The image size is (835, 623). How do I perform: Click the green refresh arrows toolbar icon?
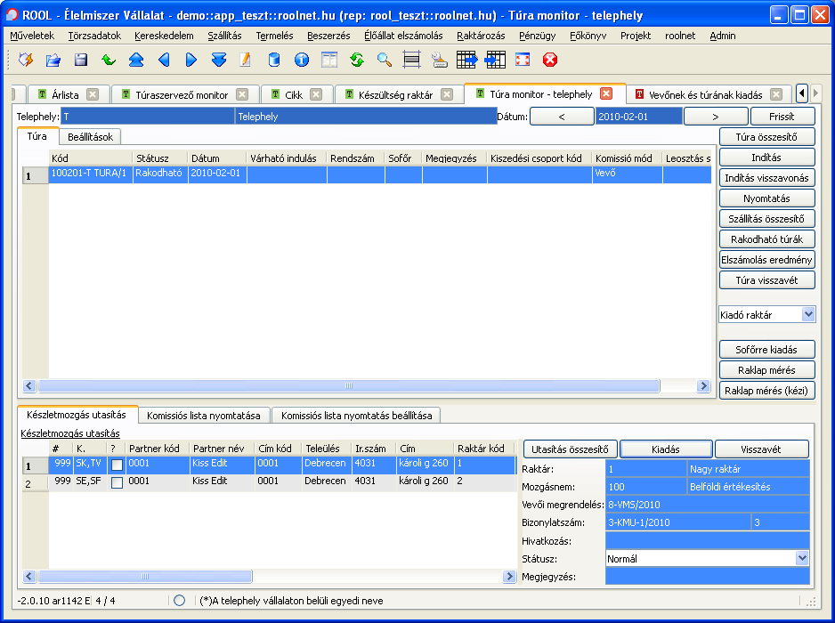tap(357, 60)
